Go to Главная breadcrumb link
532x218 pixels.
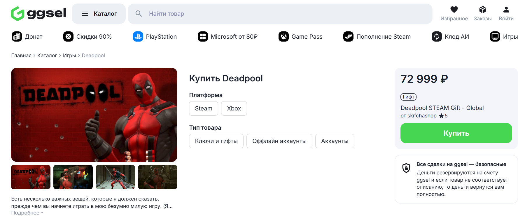click(21, 56)
